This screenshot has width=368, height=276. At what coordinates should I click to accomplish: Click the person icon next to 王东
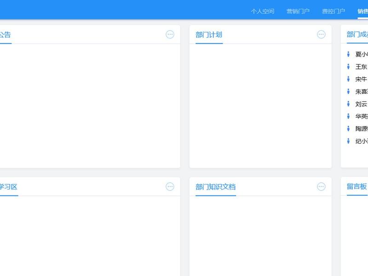coord(348,67)
